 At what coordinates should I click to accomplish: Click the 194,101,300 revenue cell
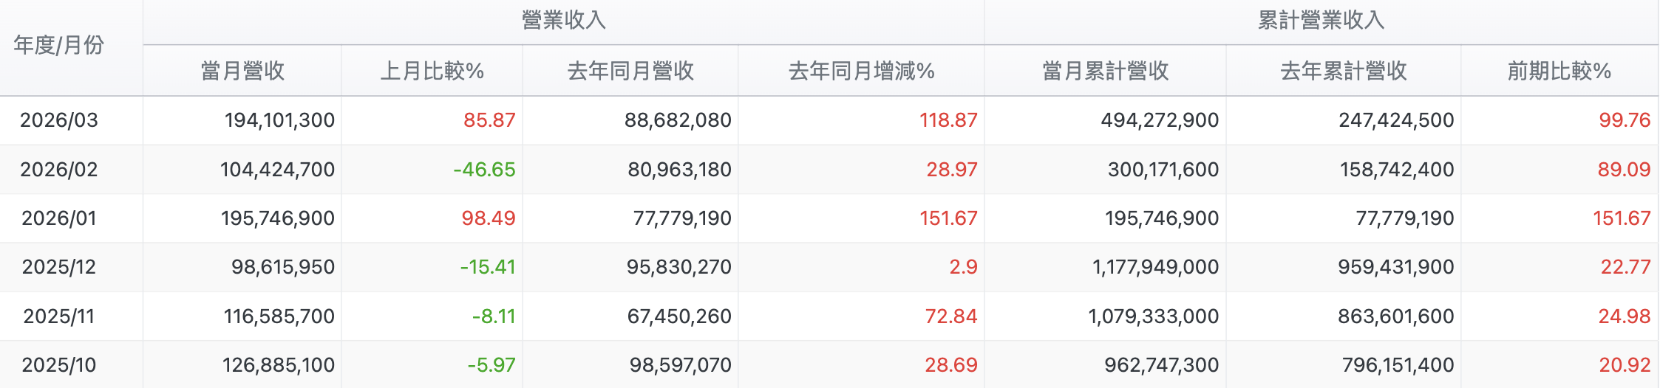279,120
